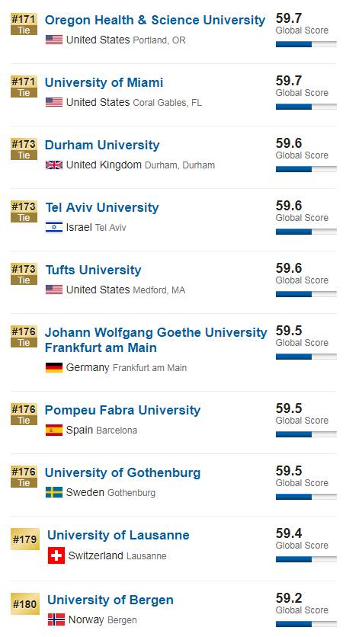Click the Germany flag icon
The height and width of the screenshot is (637, 346).
pos(54,368)
